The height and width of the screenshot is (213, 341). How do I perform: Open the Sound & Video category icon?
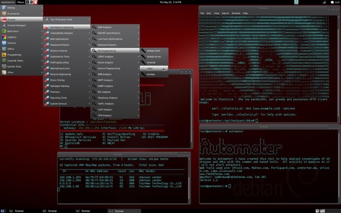click(4, 60)
